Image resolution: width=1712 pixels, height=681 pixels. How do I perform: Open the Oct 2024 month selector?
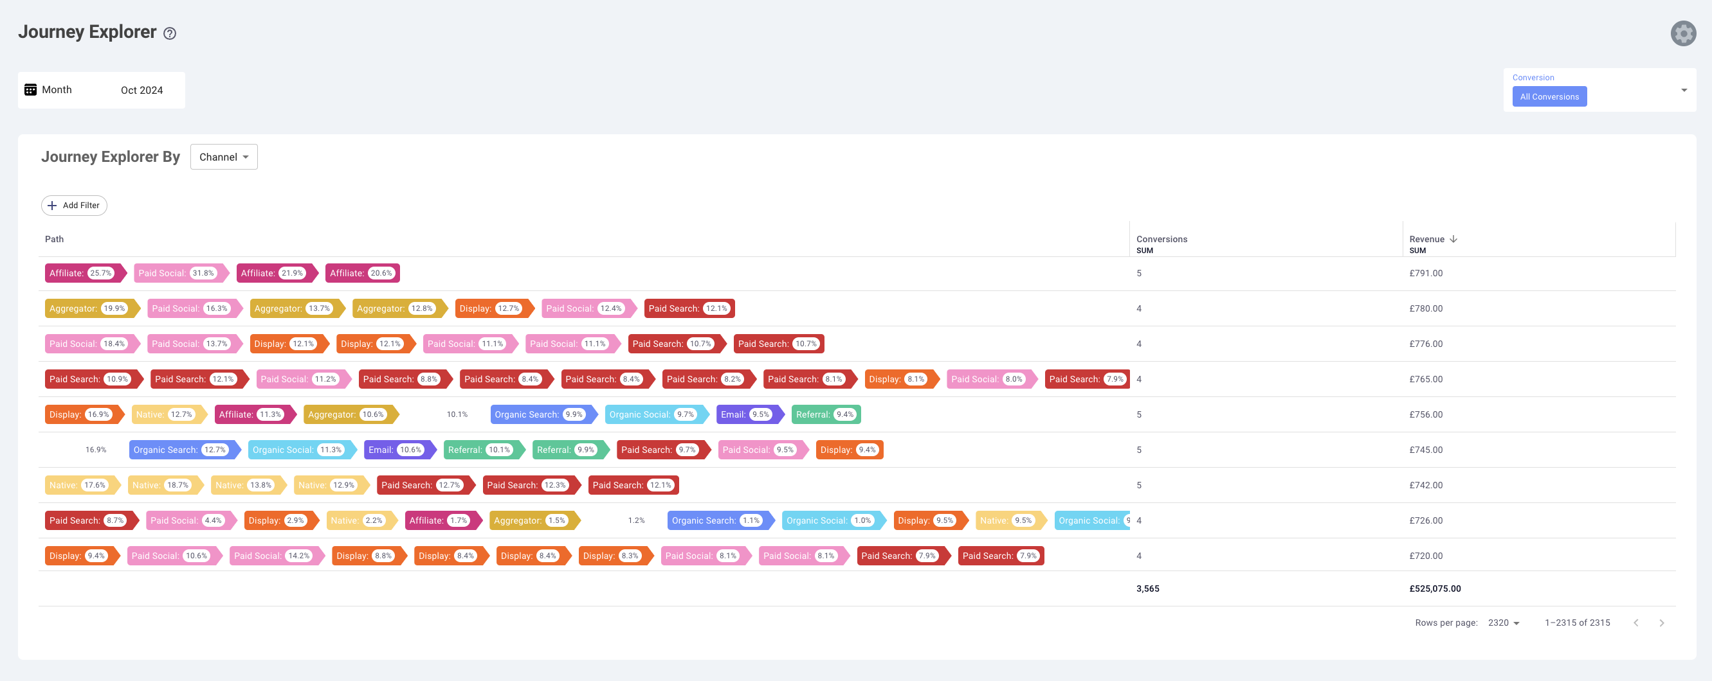pos(141,91)
